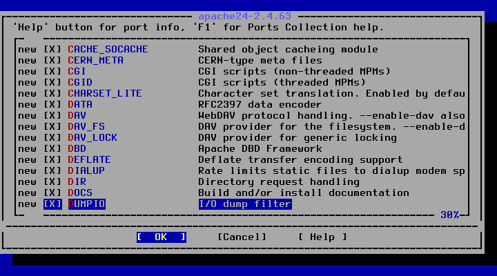497x276 pixels.
Task: Select the CACHE_SOCACHE option name
Action: click(108, 50)
